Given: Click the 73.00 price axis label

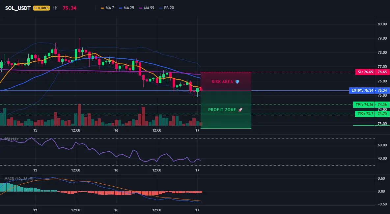Looking at the screenshot, I should tap(382, 124).
